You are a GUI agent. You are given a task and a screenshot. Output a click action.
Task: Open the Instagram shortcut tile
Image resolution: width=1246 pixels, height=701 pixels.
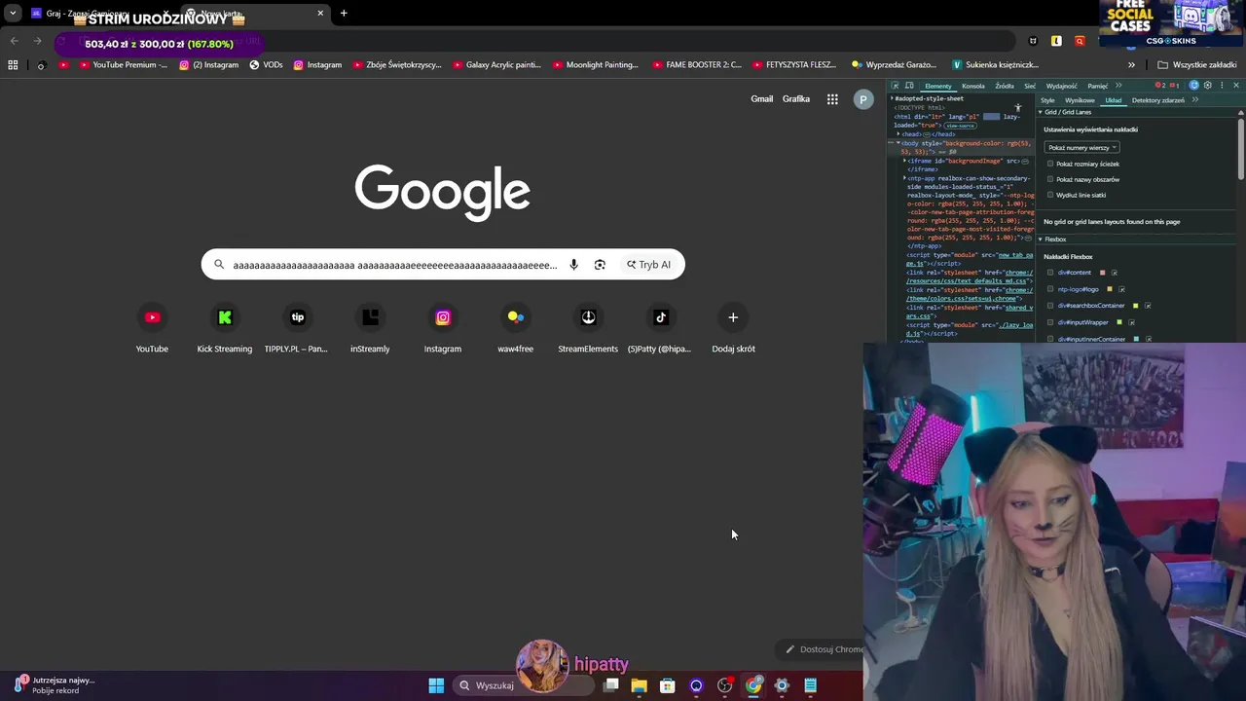[443, 329]
